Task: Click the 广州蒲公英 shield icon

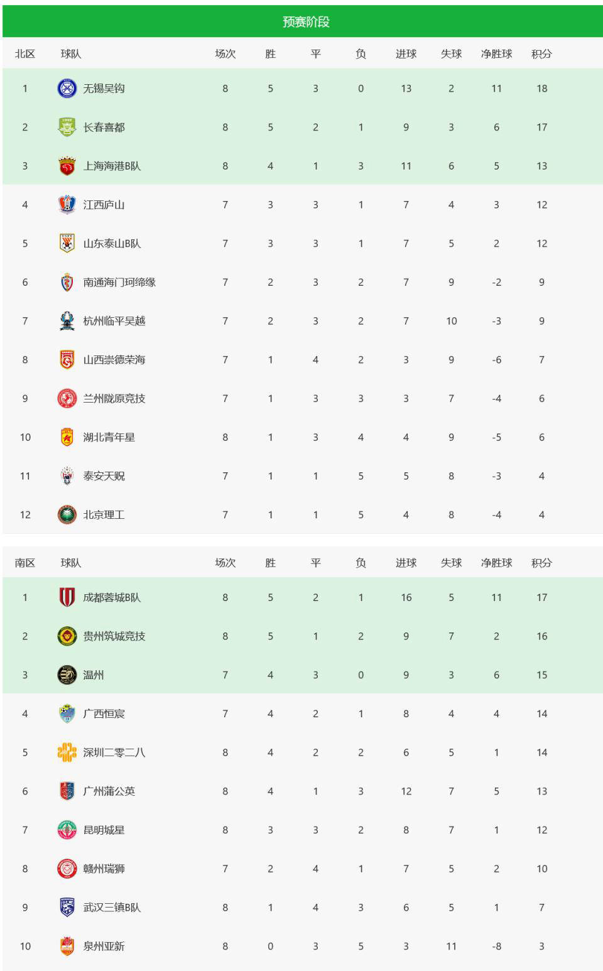Action: pos(67,791)
